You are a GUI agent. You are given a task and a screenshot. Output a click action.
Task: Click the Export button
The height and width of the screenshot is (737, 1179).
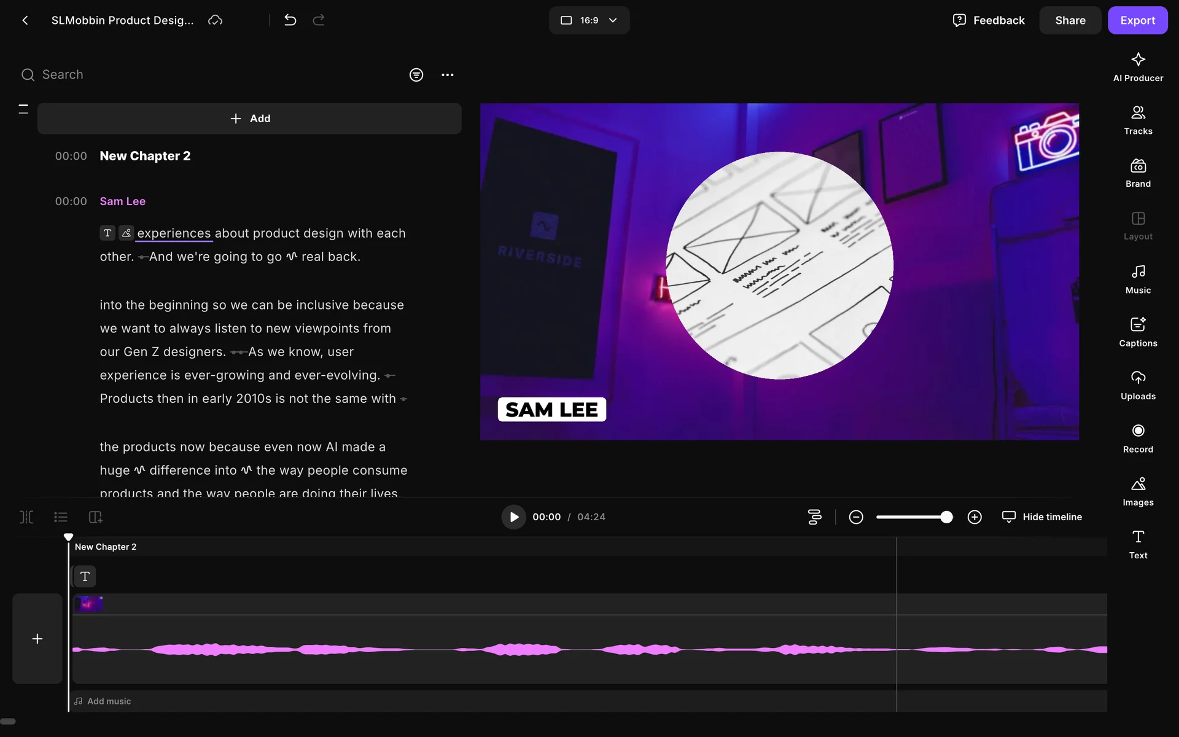[x=1137, y=20]
